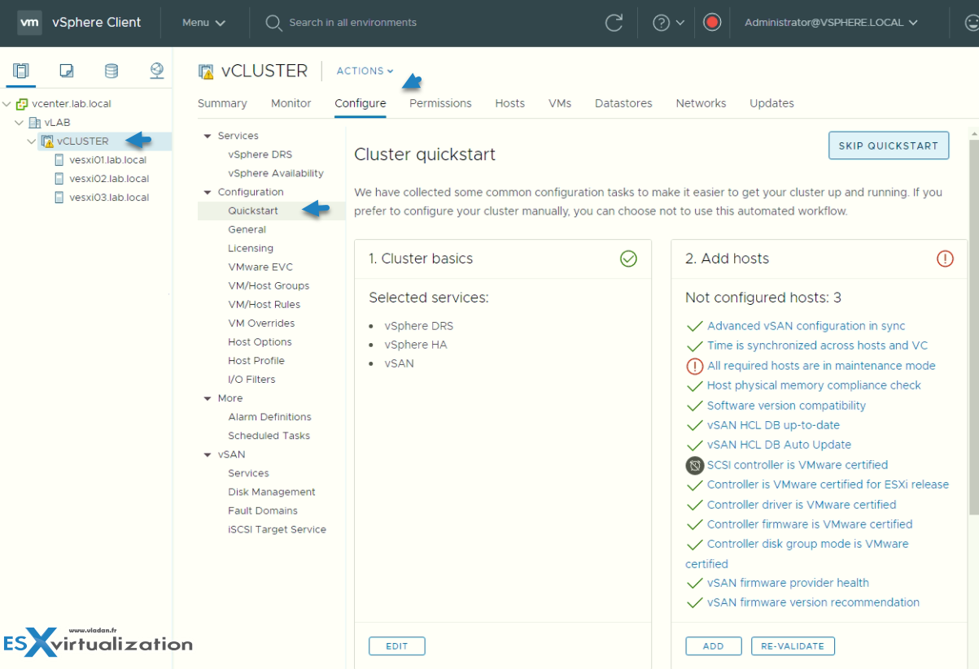
Task: Switch to the Monitor tab
Action: (291, 103)
